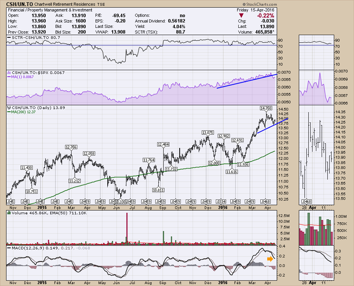Select the 11.936 price low label
This screenshot has width=354, height=286.
click(x=243, y=164)
